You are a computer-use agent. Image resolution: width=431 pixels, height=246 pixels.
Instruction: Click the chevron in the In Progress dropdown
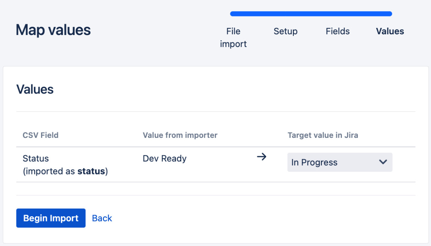coord(383,162)
